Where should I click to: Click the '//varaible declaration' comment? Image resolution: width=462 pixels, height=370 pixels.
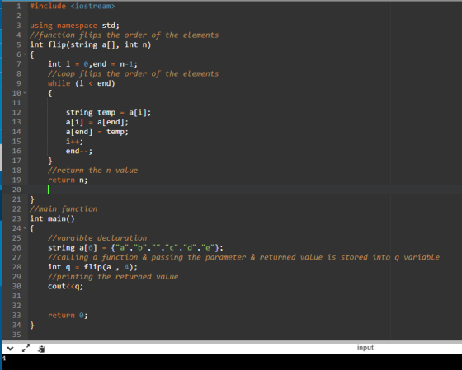point(97,238)
